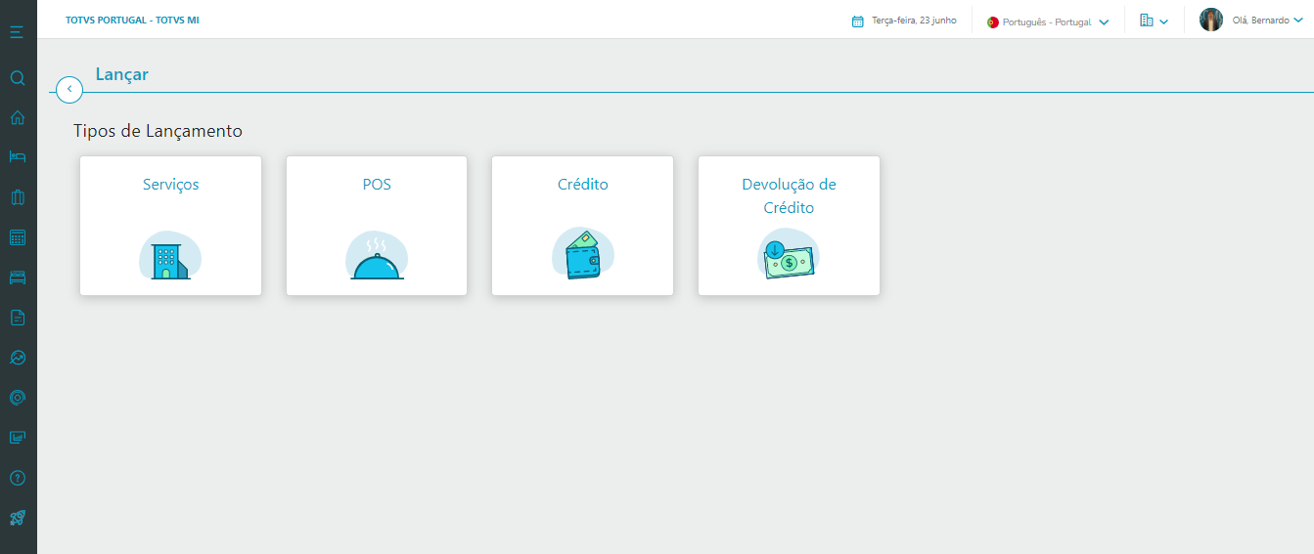Open the Olá, Bernardo user menu

tap(1252, 21)
